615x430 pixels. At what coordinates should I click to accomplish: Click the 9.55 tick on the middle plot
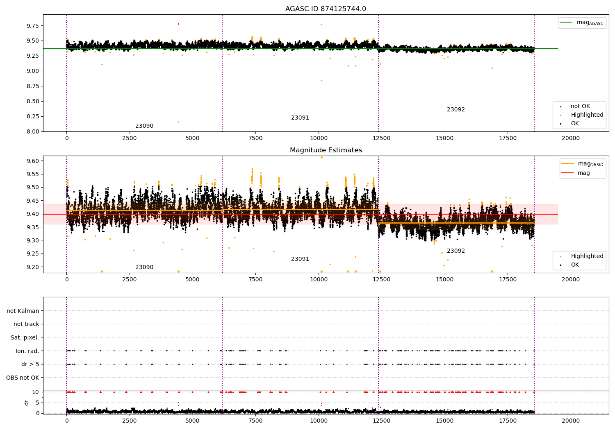point(32,174)
